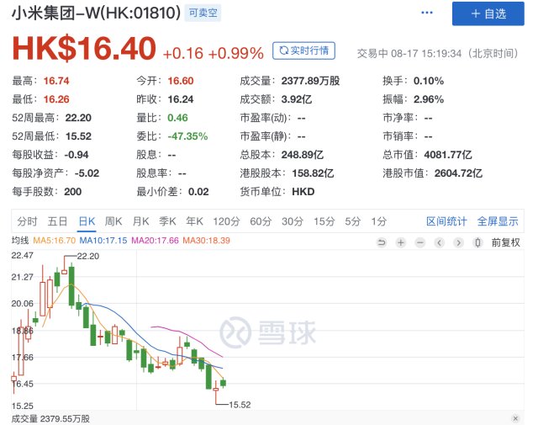Select the 周K weekly chart tab
The width and height of the screenshot is (538, 425).
click(x=113, y=221)
